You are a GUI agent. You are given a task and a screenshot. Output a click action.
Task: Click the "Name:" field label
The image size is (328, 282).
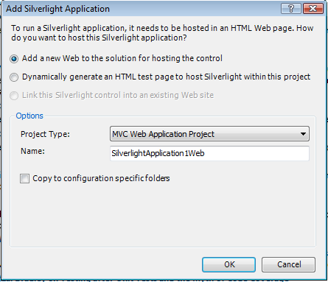pyautogui.click(x=32, y=151)
